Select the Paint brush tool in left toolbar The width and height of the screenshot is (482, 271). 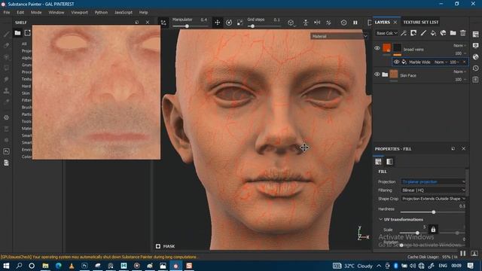6,35
